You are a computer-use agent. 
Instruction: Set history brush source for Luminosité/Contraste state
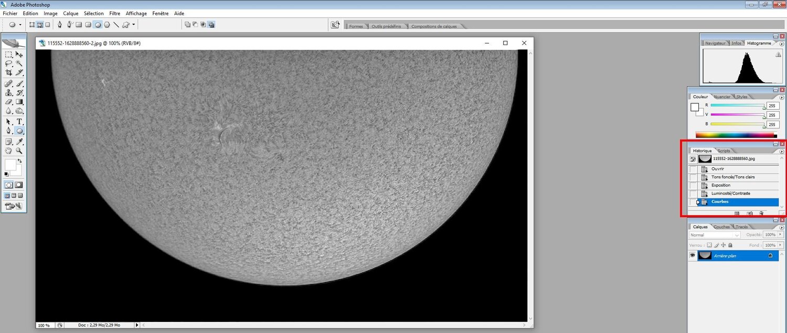coord(693,194)
